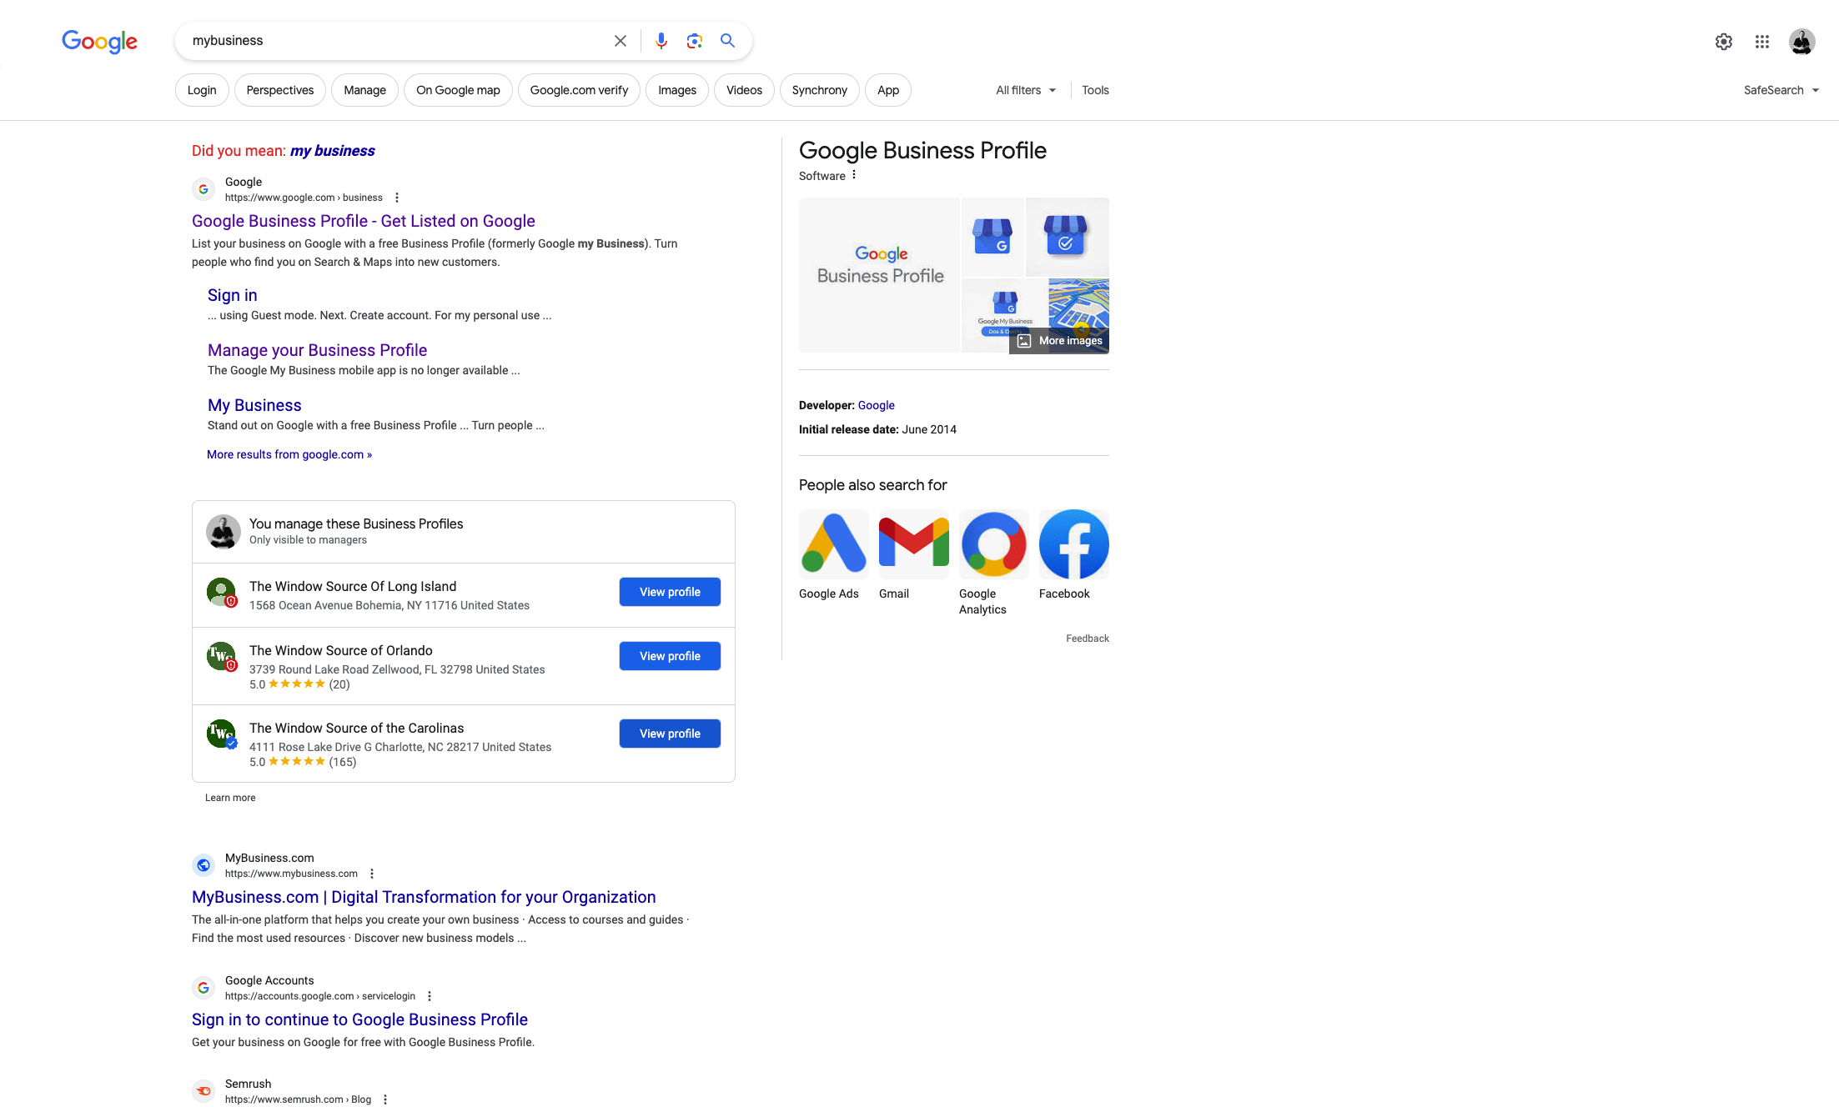Open the Tools options
Viewport: 1839px width, 1107px height.
pos(1095,90)
